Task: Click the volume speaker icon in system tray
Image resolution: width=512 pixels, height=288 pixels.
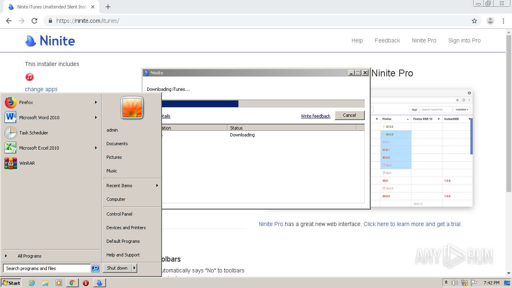Action: click(455, 283)
